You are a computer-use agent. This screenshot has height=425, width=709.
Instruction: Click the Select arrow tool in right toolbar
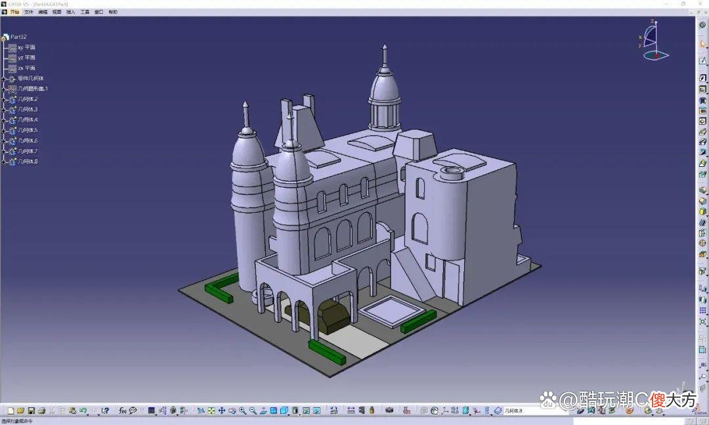coord(702,44)
